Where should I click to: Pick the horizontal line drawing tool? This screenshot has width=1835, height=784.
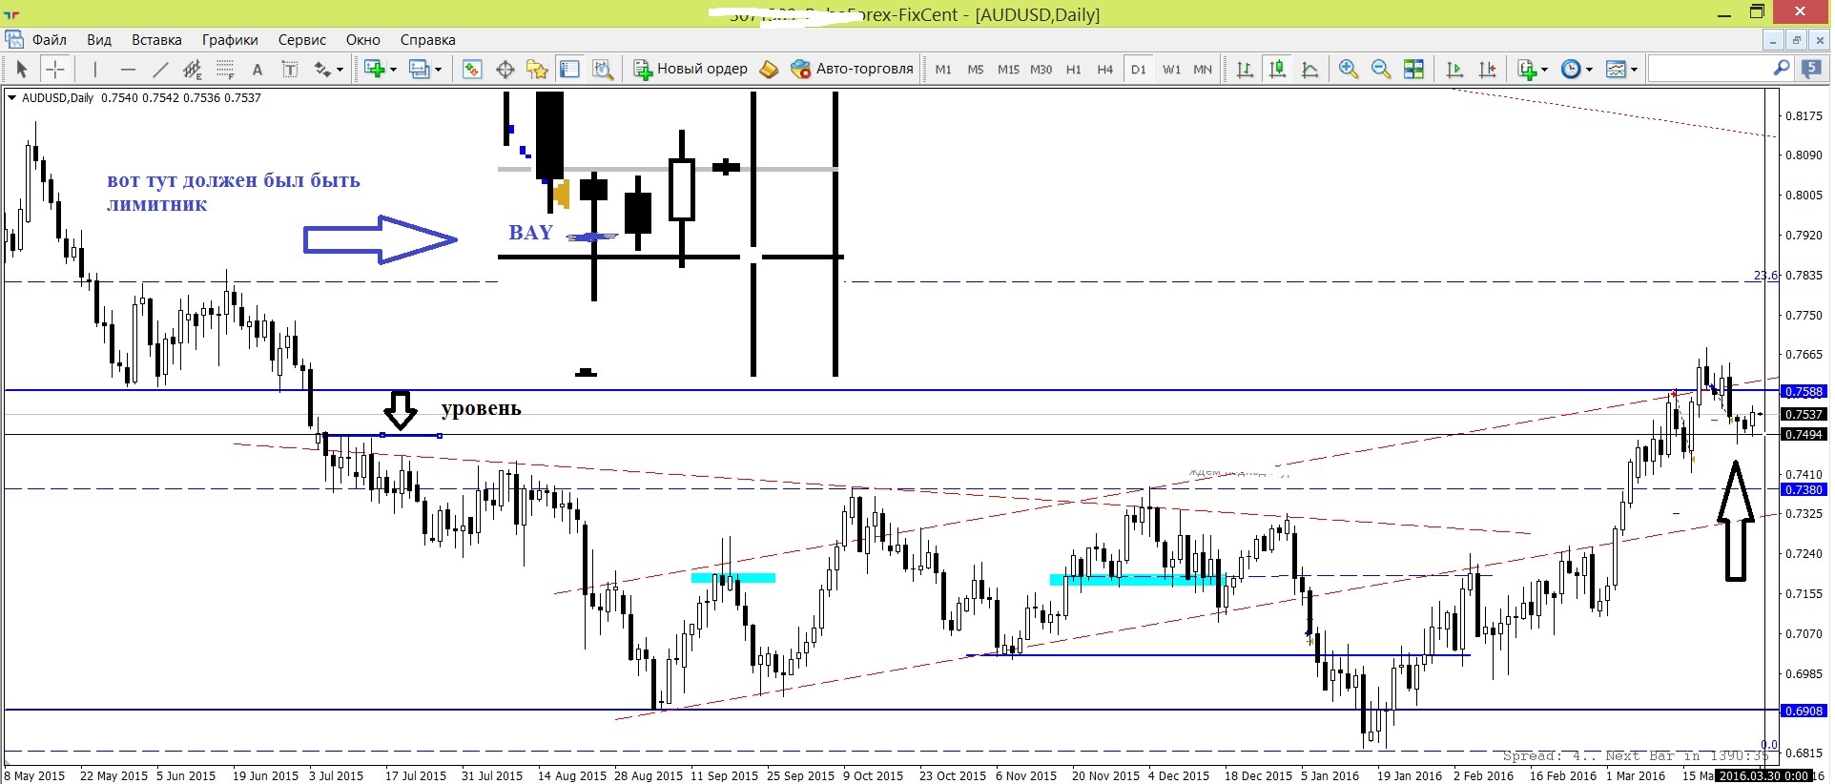[x=128, y=69]
